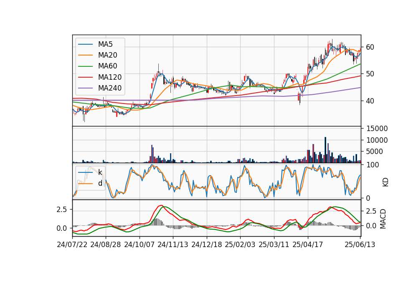Click the 25/03/11 date axis label

[x=274, y=245]
